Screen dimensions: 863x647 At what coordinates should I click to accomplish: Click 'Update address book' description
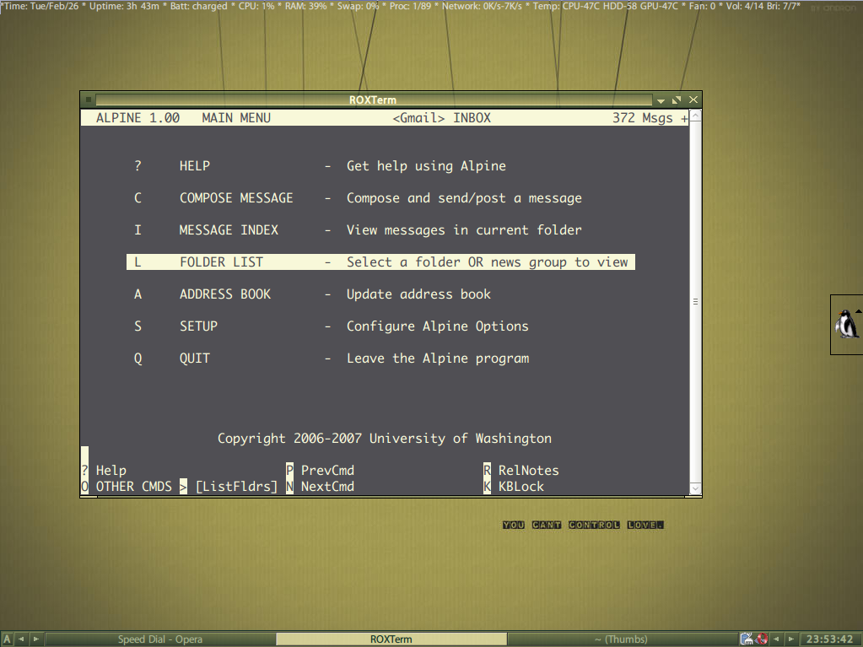[418, 294]
